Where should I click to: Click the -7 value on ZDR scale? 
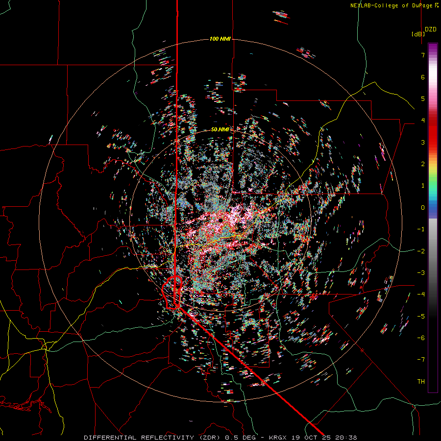421,360
